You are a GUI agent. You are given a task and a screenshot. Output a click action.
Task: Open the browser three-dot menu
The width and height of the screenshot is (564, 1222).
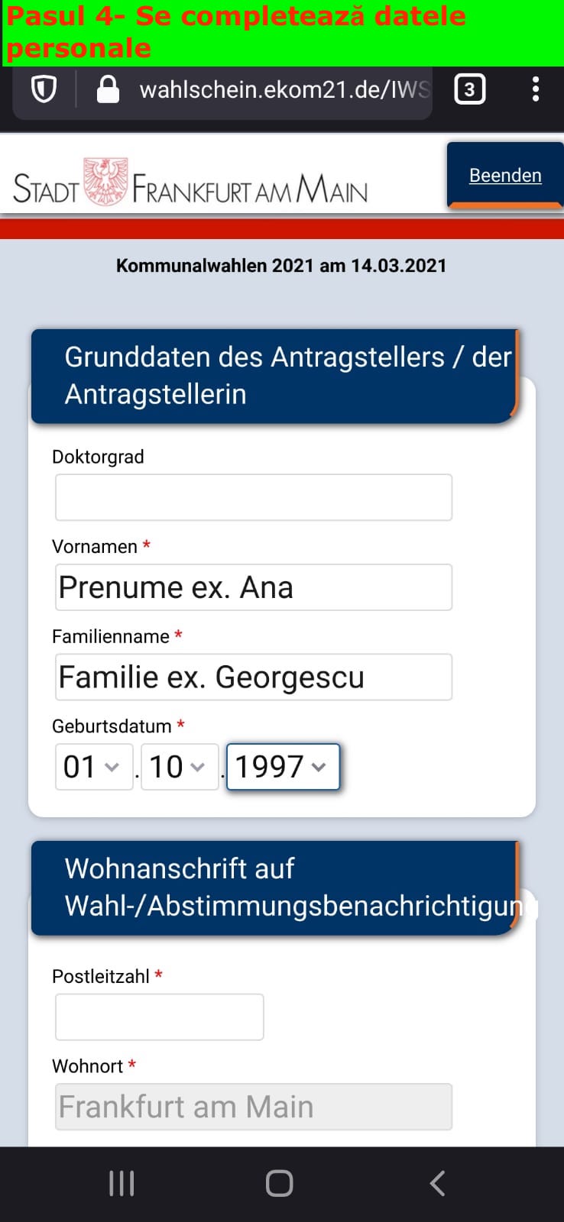[535, 89]
